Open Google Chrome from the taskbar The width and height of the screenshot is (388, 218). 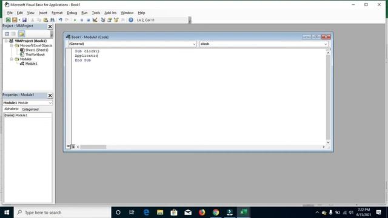click(x=216, y=213)
